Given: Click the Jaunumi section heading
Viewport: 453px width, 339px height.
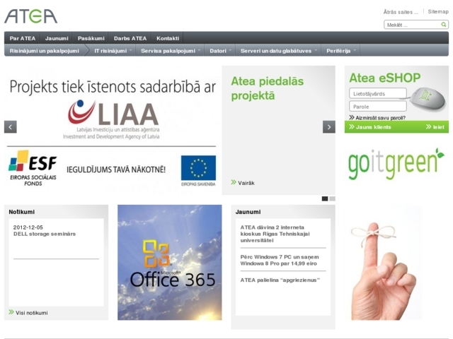Looking at the screenshot, I should [x=248, y=212].
